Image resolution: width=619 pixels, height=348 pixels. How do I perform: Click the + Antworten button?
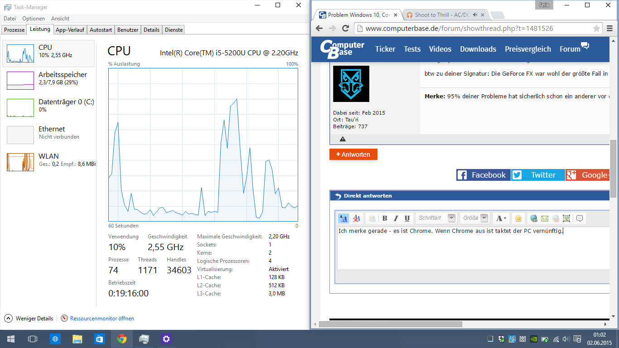click(x=353, y=155)
